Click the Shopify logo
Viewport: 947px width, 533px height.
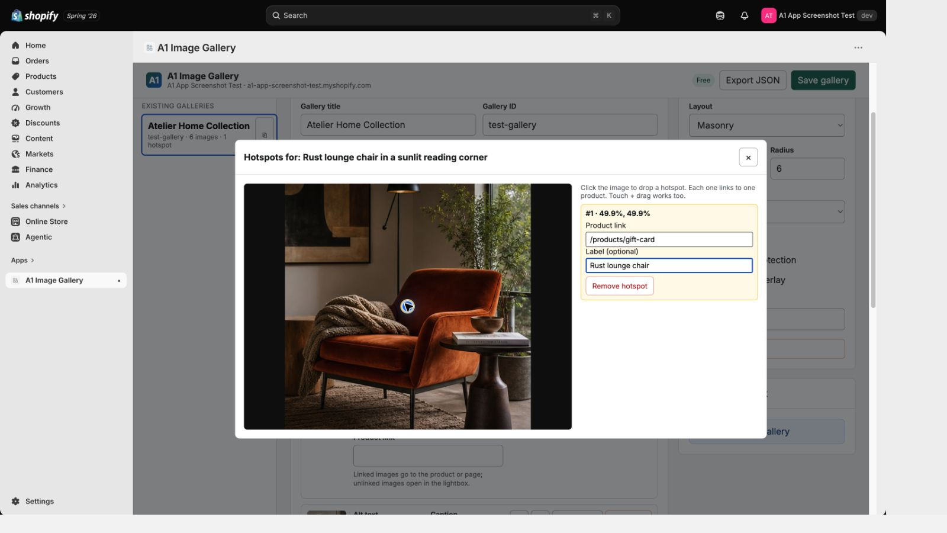(x=35, y=15)
